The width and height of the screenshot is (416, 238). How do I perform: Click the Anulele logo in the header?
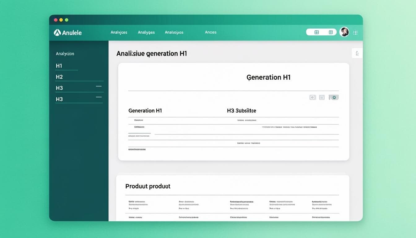[x=68, y=33]
